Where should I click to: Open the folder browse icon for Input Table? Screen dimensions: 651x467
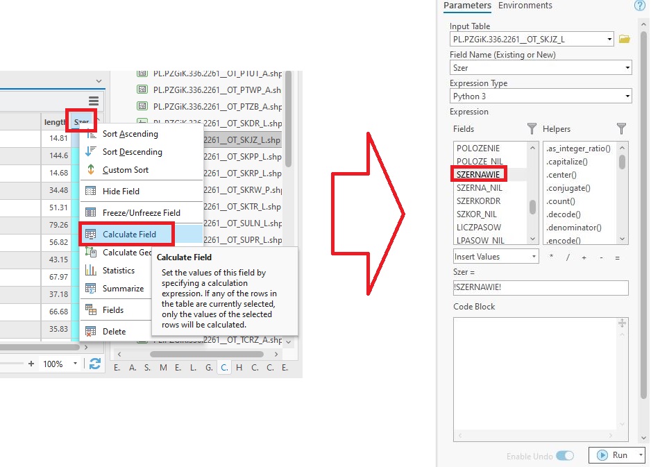624,40
